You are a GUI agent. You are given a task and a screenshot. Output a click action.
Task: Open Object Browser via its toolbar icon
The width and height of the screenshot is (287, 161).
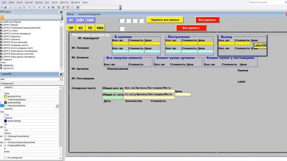[68, 7]
